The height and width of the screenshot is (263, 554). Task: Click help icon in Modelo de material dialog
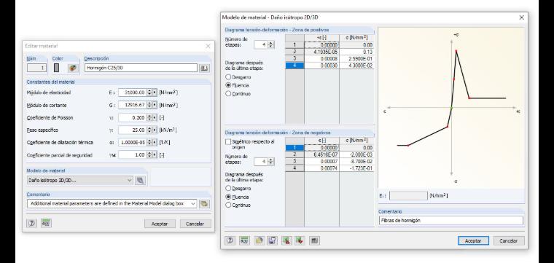[x=230, y=240]
